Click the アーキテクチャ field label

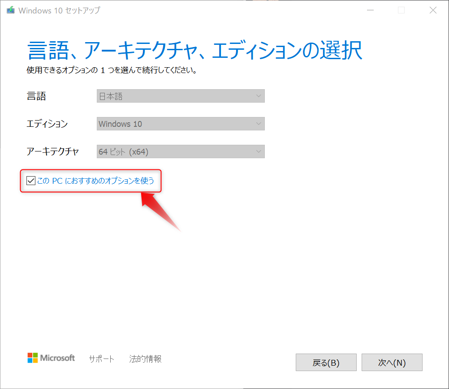pos(53,151)
